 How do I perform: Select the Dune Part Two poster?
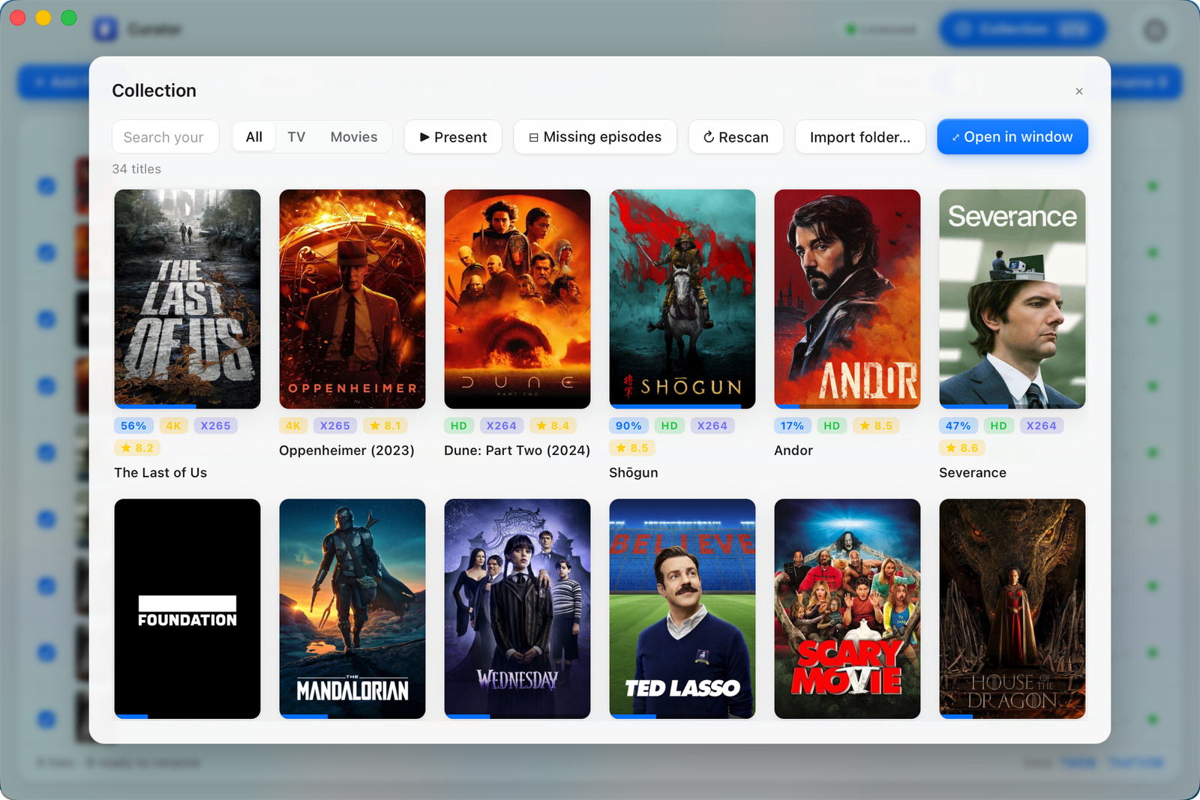click(517, 299)
